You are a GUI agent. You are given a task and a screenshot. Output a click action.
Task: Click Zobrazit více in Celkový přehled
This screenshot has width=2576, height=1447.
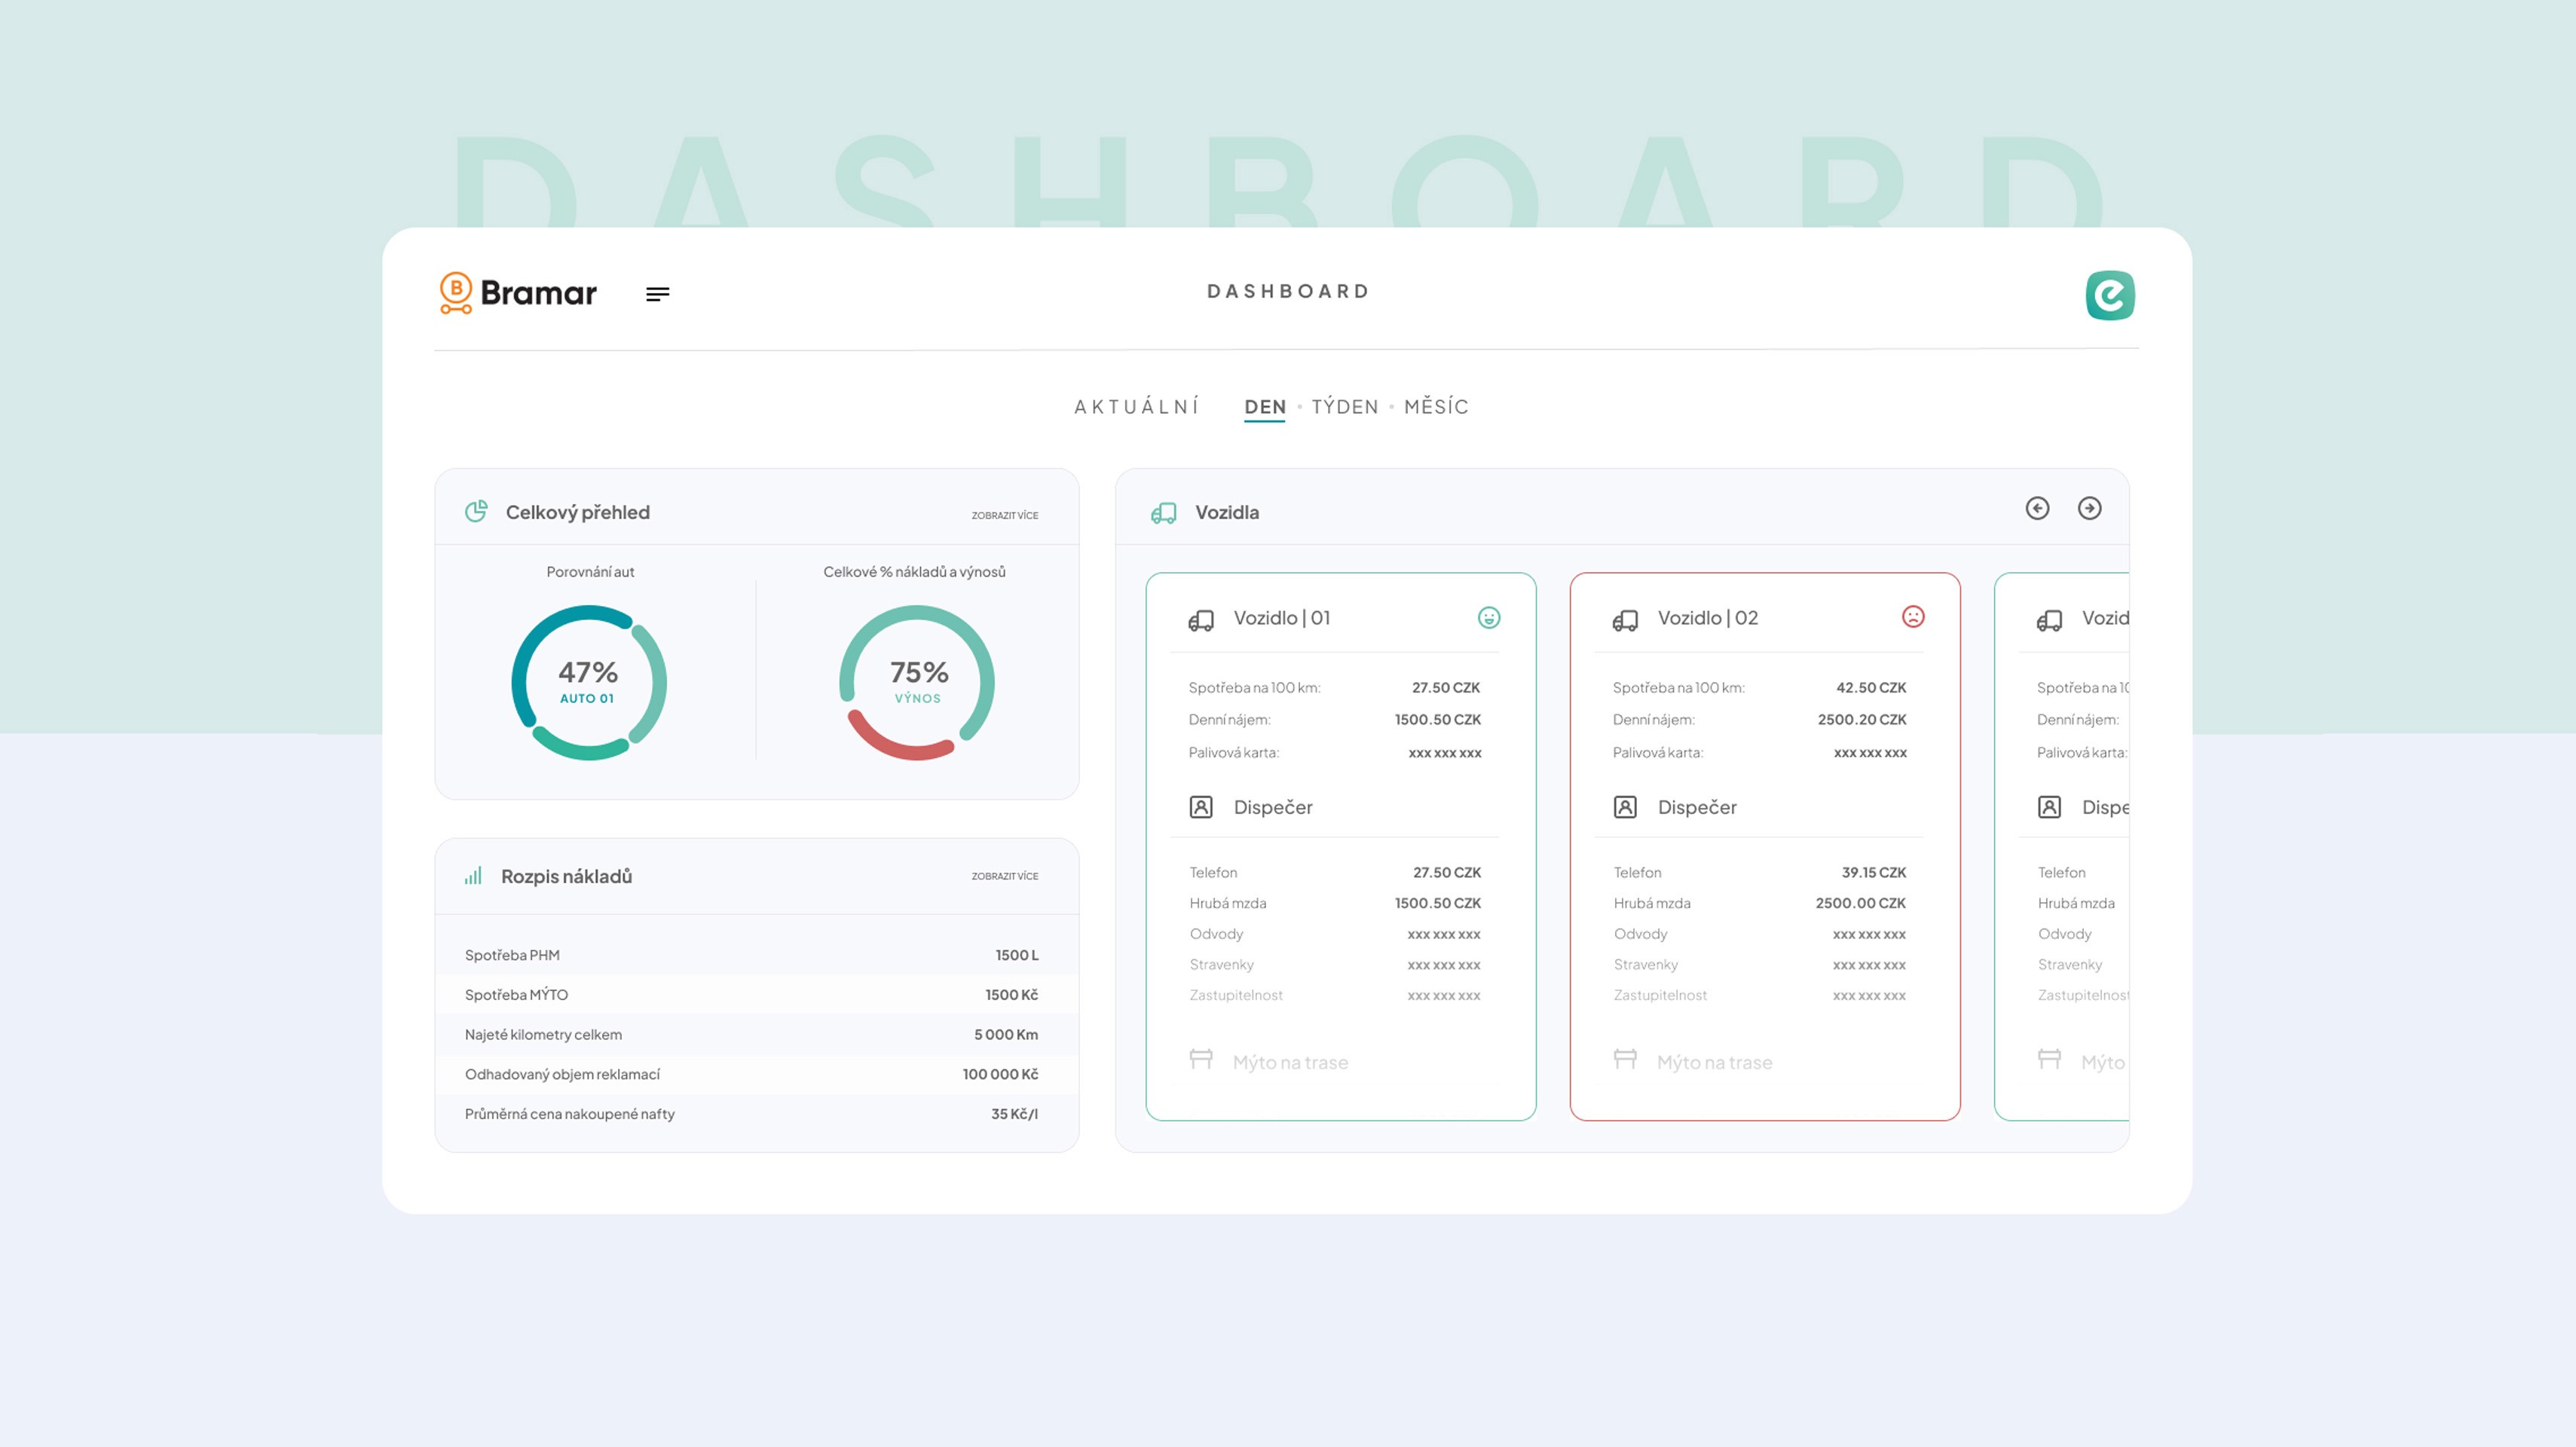(1004, 516)
